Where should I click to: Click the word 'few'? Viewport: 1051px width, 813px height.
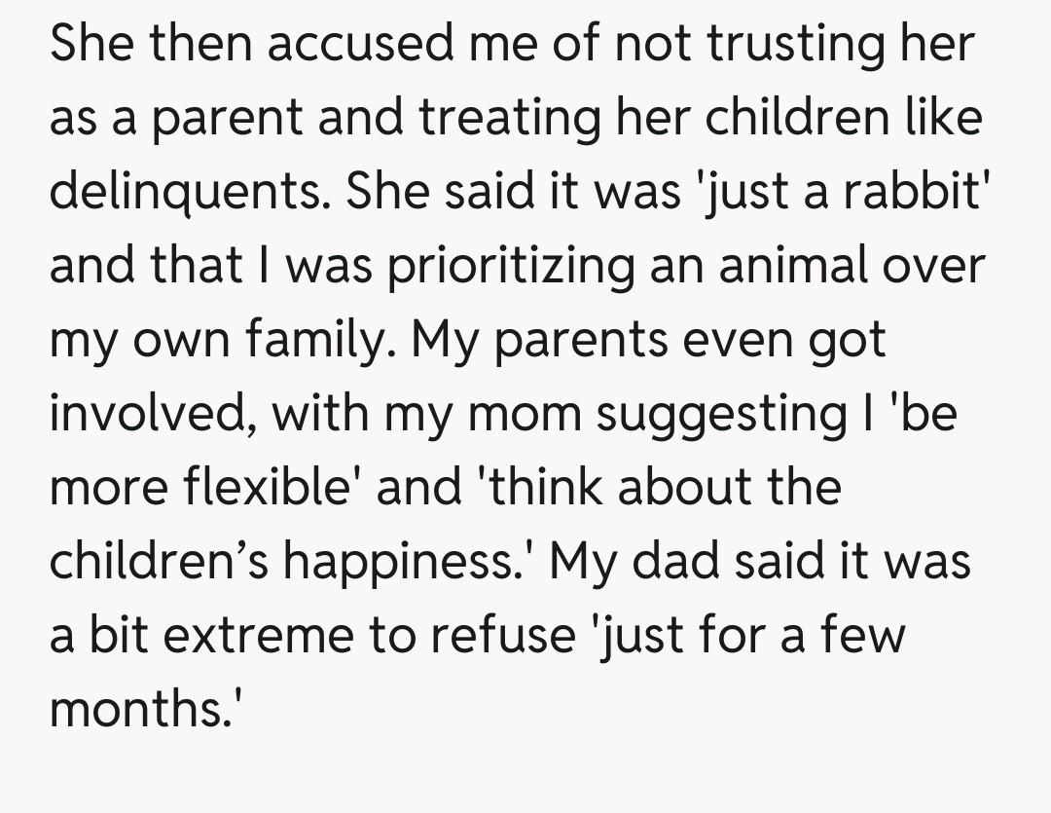click(866, 636)
